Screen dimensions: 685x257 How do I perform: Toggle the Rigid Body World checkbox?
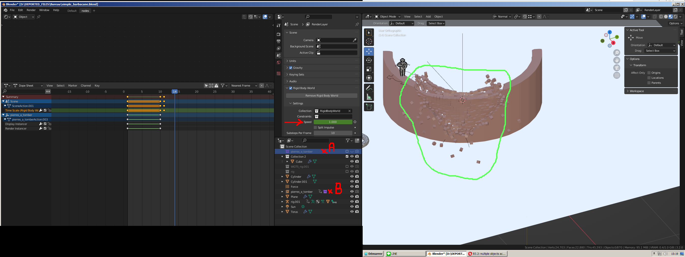click(x=291, y=88)
